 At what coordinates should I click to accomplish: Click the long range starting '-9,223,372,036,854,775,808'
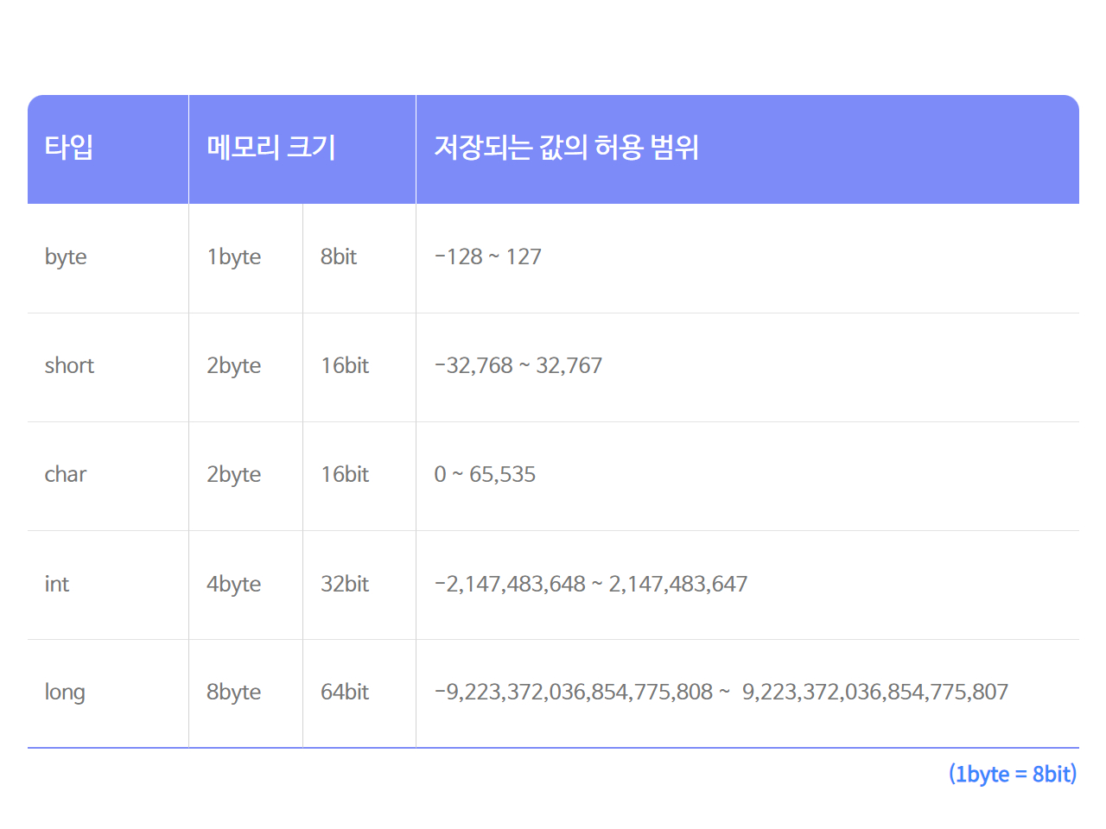tap(721, 693)
